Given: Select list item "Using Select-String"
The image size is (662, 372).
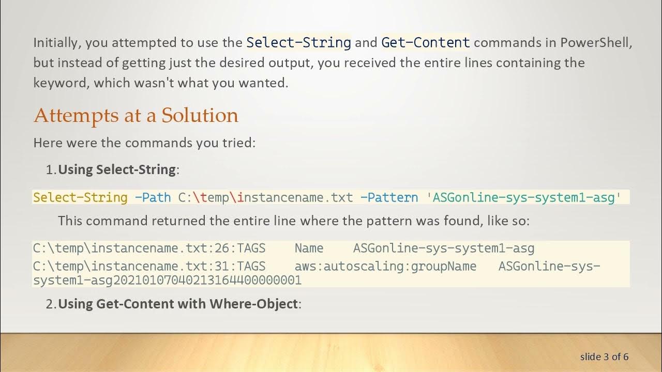Looking at the screenshot, I should click(117, 169).
